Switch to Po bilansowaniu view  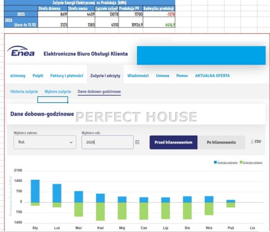pyautogui.click(x=221, y=143)
